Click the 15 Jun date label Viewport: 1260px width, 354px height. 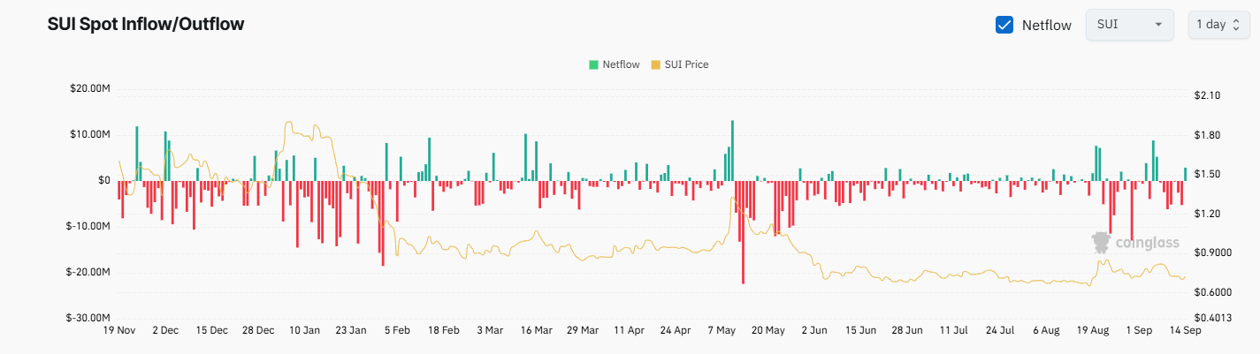click(x=860, y=330)
